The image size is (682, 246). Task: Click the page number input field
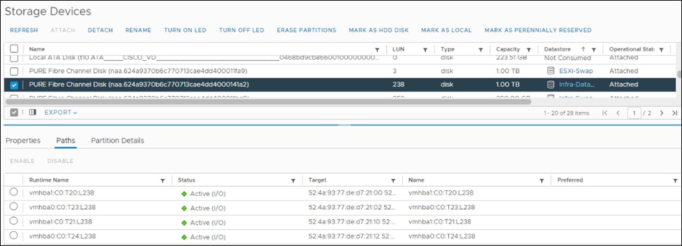pyautogui.click(x=634, y=113)
